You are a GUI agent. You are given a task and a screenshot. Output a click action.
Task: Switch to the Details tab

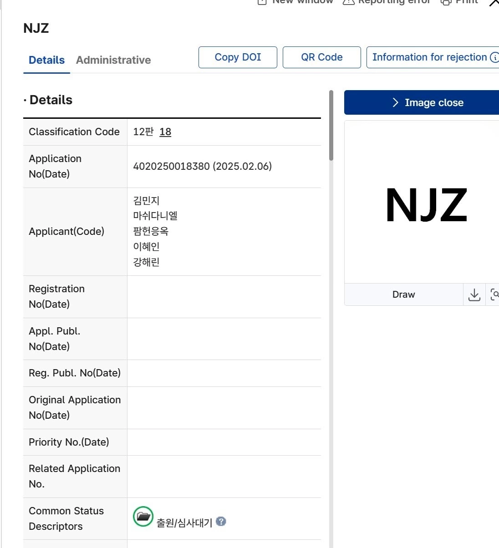pos(46,60)
